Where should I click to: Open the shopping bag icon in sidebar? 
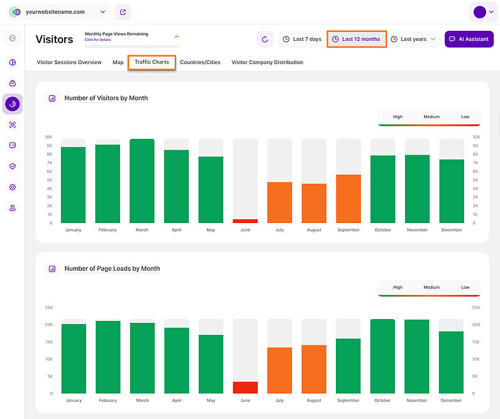(13, 83)
